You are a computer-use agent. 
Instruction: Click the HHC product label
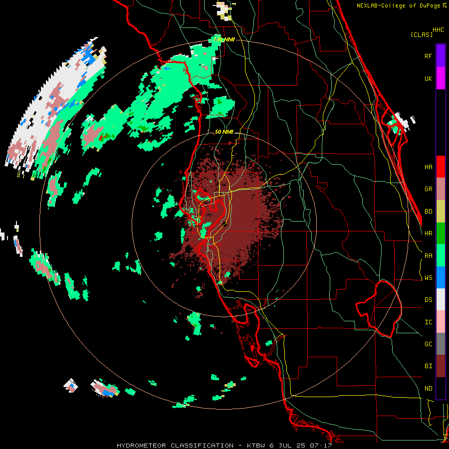point(439,30)
